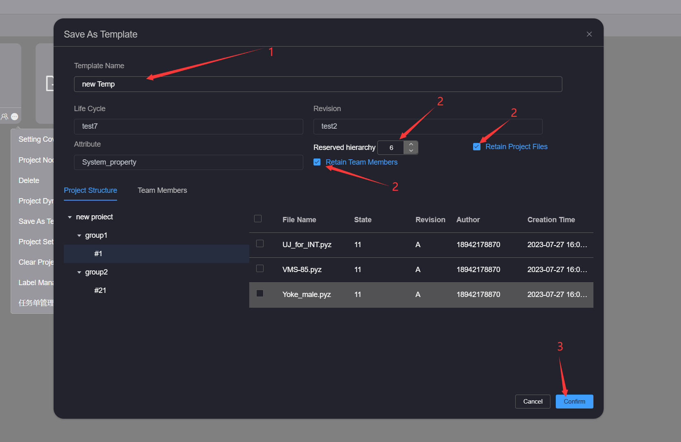Collapse the group1 tree node
This screenshot has width=681, height=442.
tap(79, 235)
